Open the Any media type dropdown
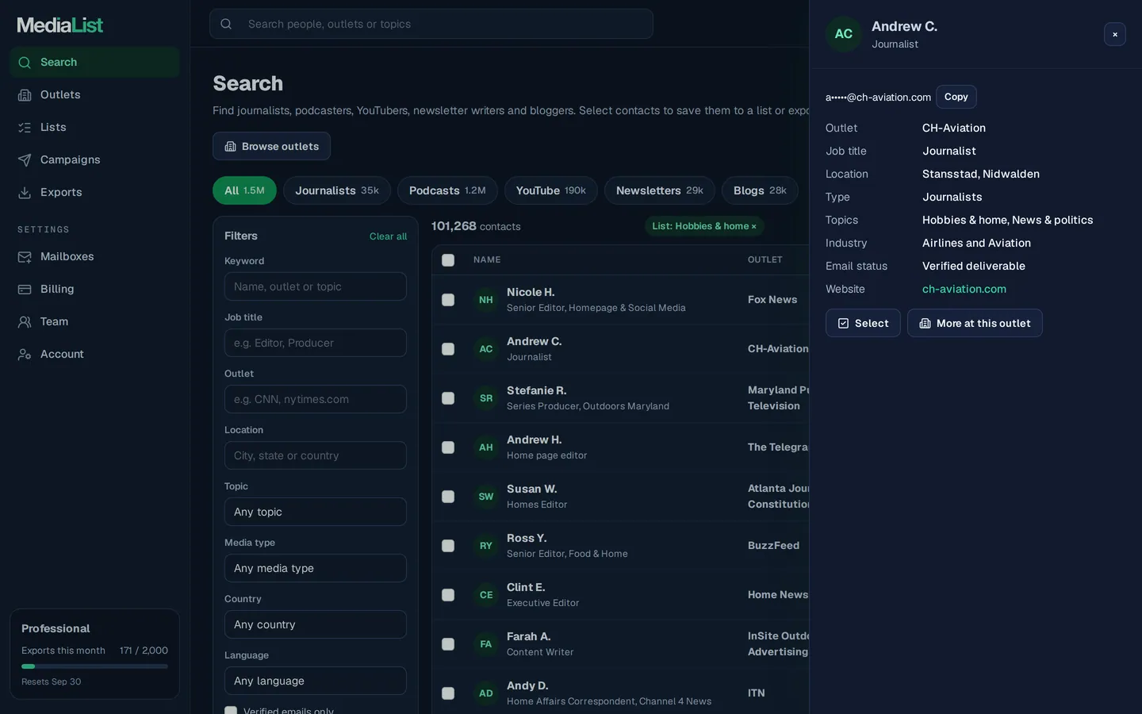The height and width of the screenshot is (714, 1142). point(316,568)
